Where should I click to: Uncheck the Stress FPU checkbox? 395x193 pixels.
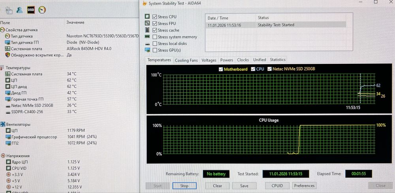point(155,23)
